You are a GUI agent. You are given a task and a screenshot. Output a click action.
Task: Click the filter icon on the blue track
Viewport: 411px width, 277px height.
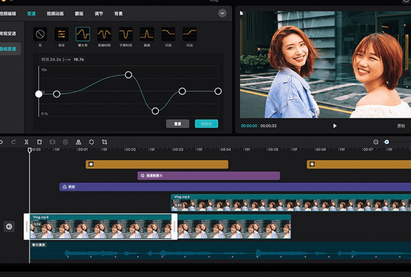coord(65,187)
